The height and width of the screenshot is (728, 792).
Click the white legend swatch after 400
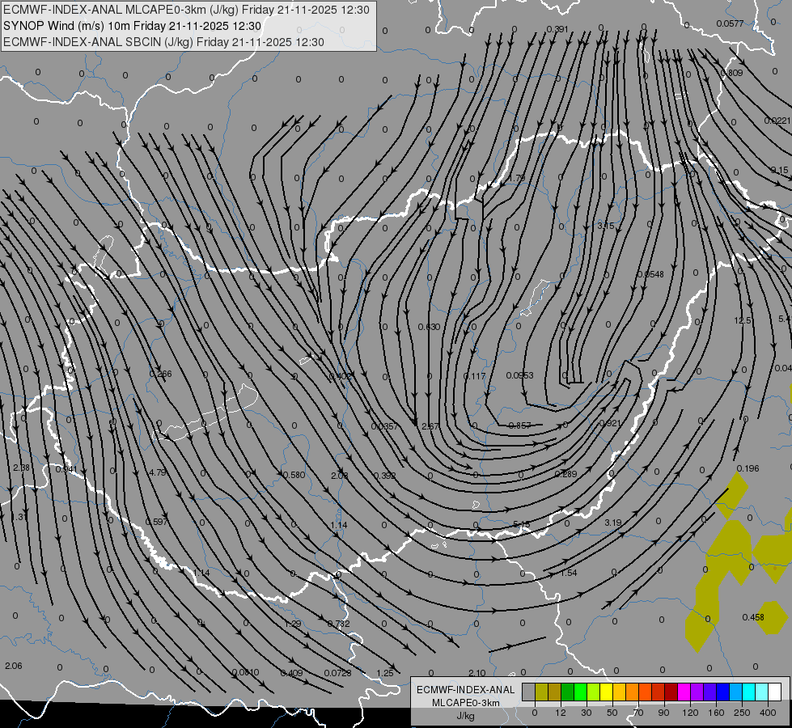click(x=775, y=692)
